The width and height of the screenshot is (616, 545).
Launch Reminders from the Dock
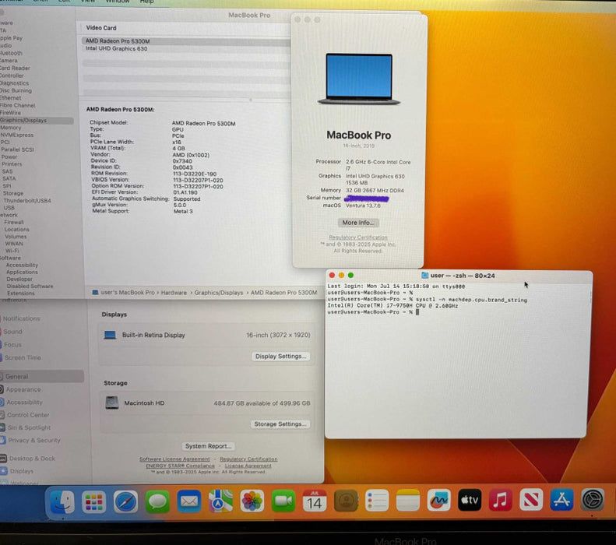coord(377,501)
